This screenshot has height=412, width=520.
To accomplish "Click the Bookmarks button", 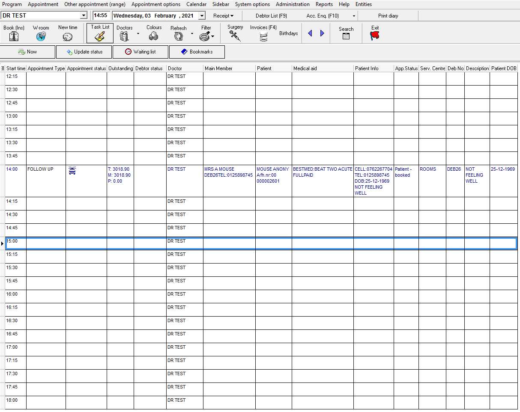I will pyautogui.click(x=197, y=52).
